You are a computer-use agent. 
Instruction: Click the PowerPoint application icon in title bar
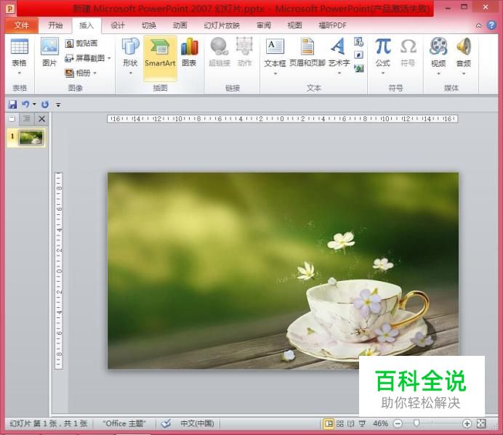tap(10, 8)
